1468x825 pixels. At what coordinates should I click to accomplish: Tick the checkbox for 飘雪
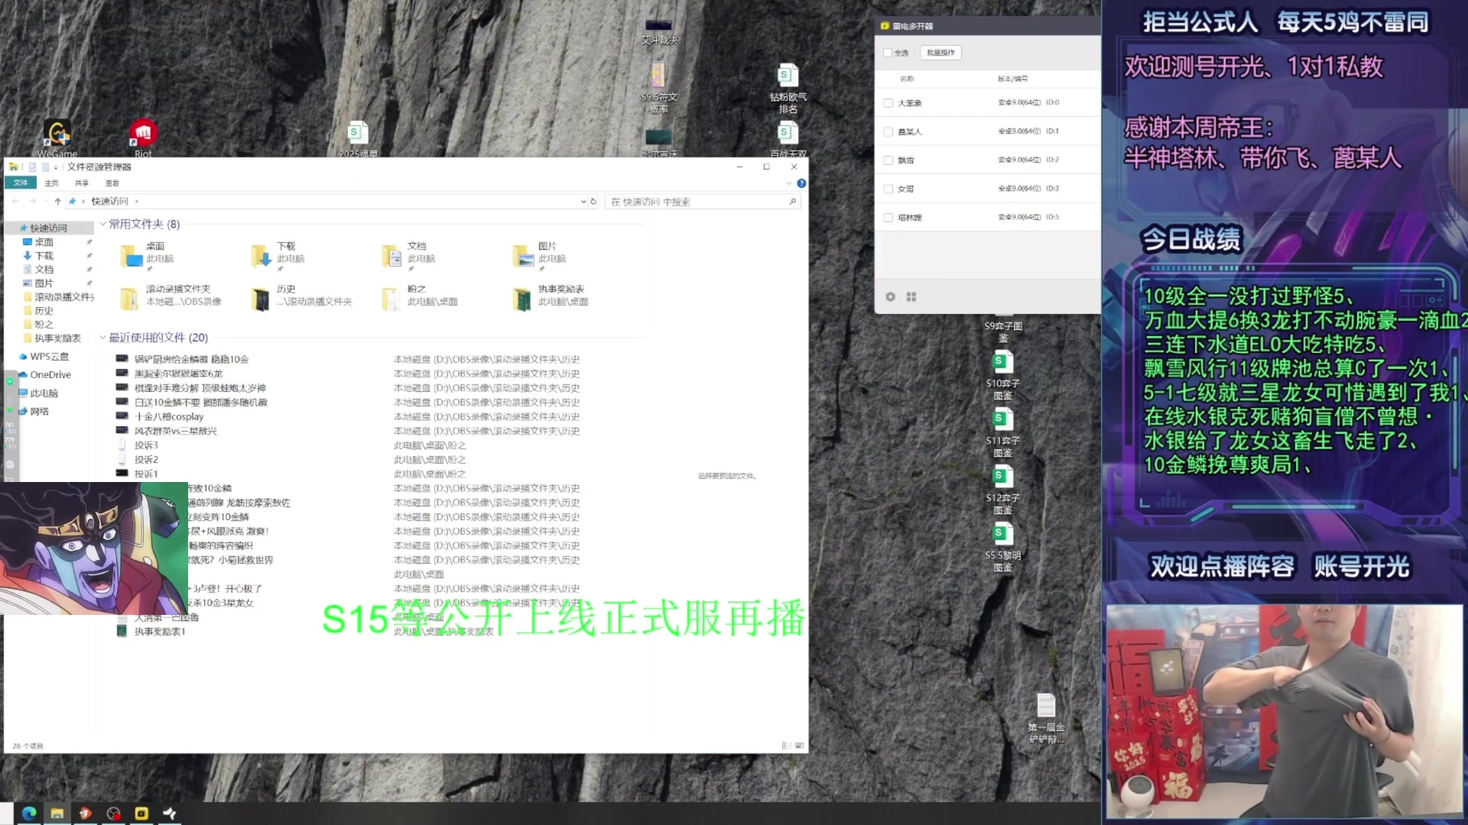click(x=888, y=160)
